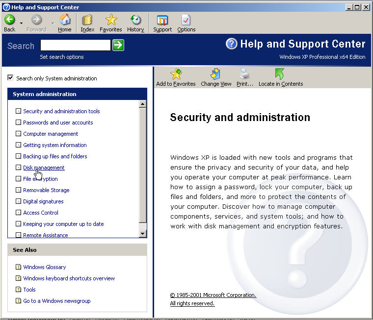Click the Help and Support Center question mark logo
Screen dimensions: 373x320
(x=232, y=44)
